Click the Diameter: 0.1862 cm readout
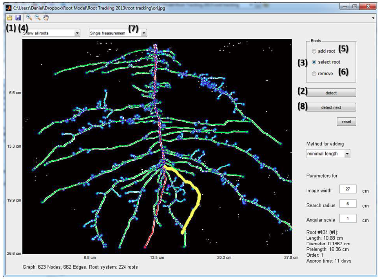 pos(328,244)
